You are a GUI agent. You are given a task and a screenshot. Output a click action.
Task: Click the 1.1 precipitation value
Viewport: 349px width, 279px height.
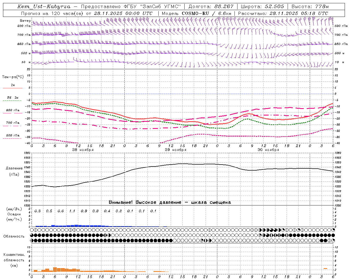point(72,211)
